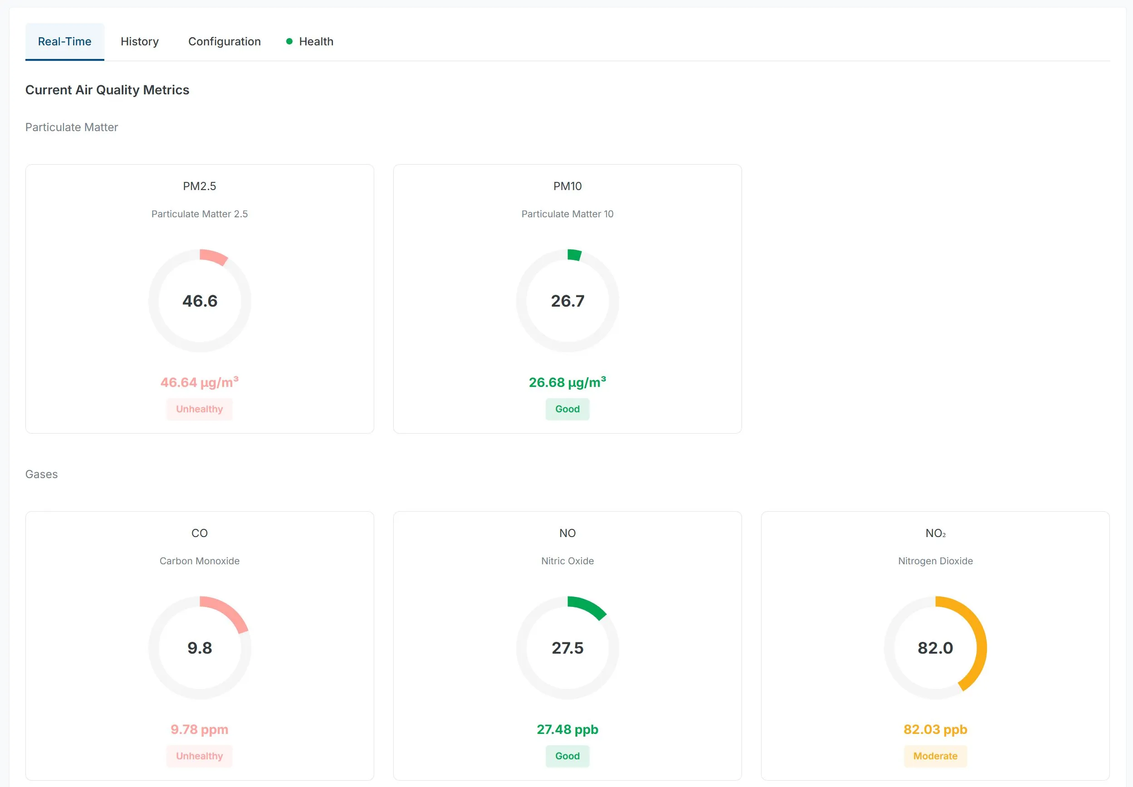Open the Configuration tab
Image resolution: width=1133 pixels, height=787 pixels.
point(225,41)
